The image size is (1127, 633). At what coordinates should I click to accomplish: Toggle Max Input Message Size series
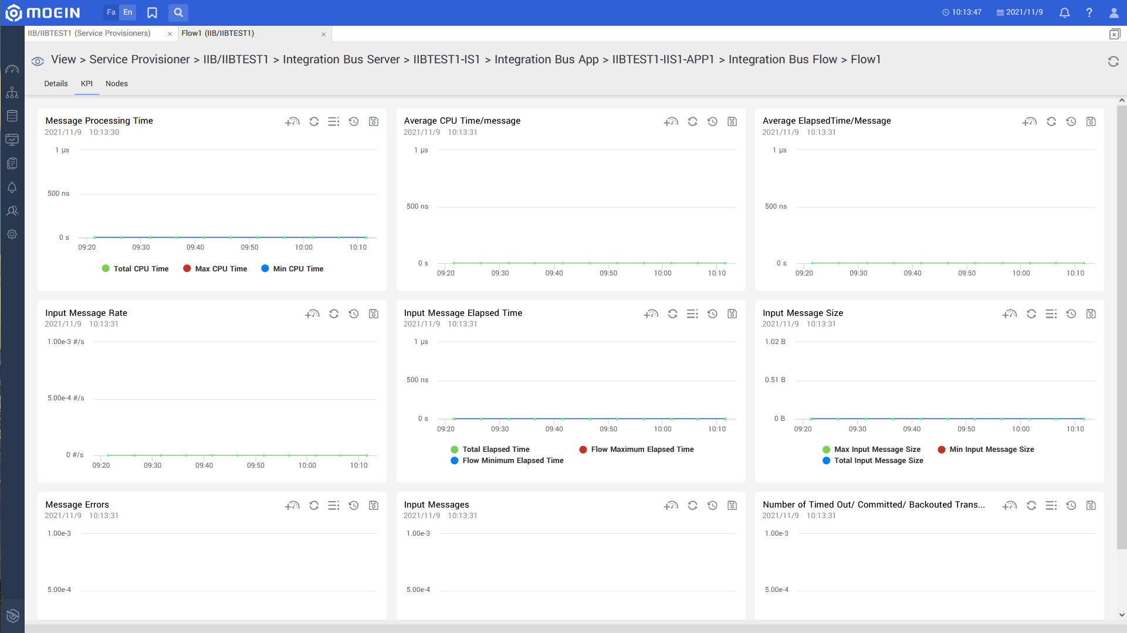point(871,450)
